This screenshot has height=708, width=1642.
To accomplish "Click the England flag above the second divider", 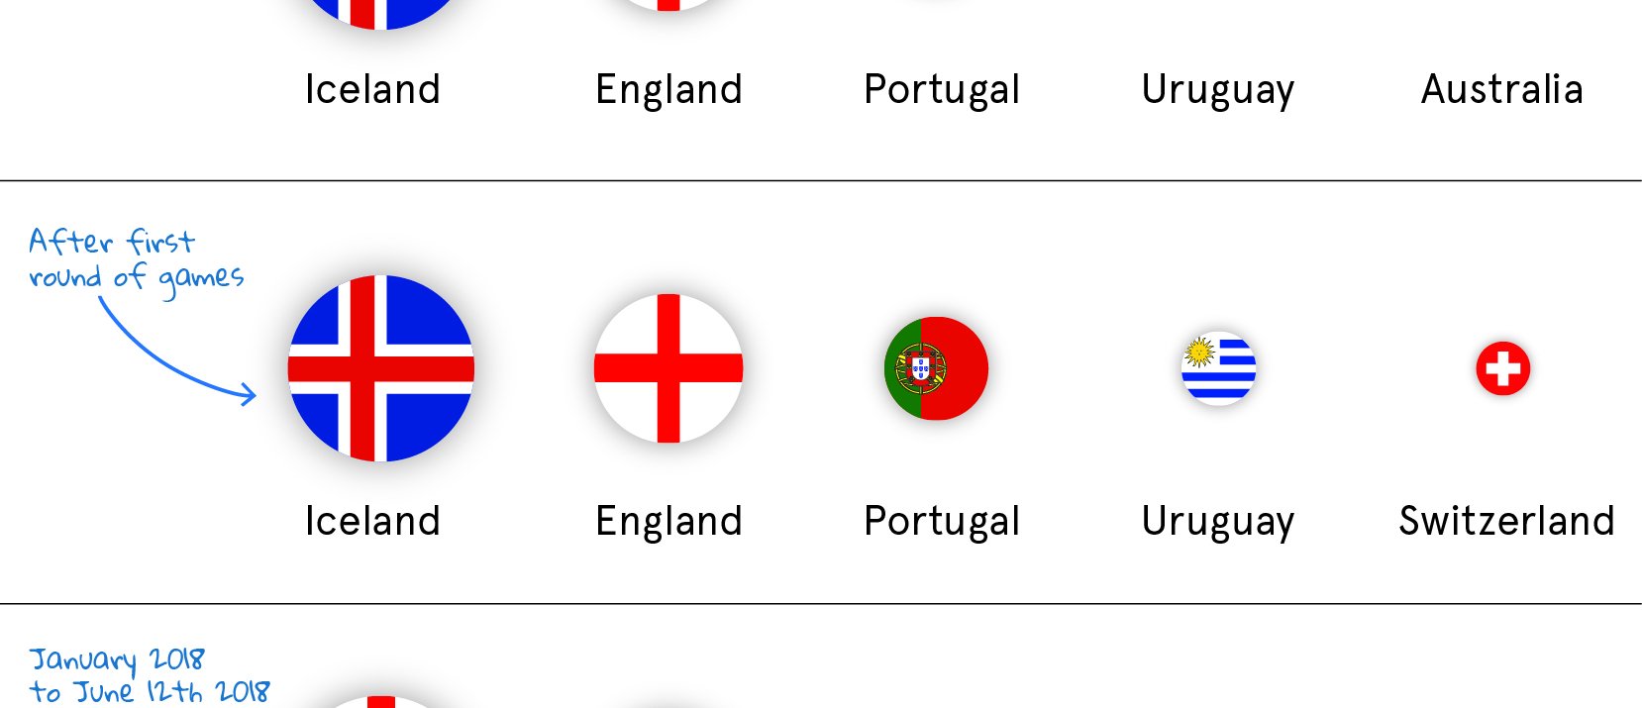I will (668, 368).
